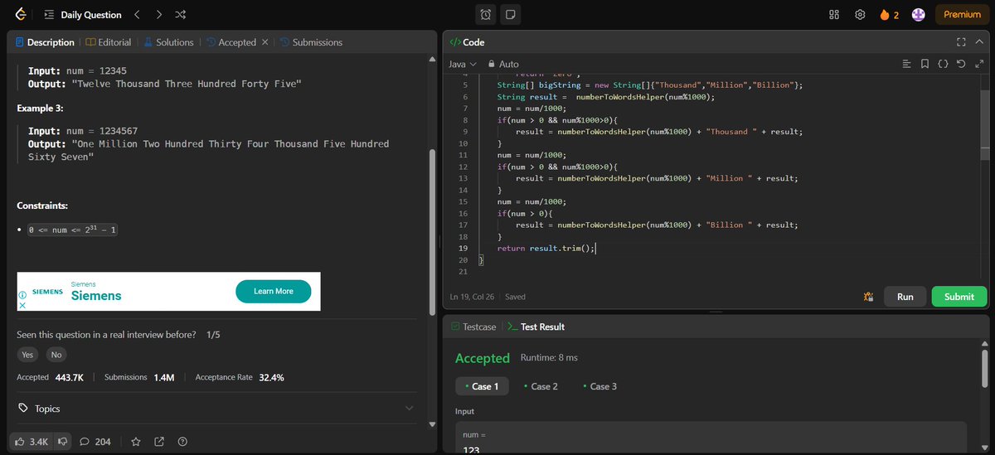Click Learn More on Siemens ad
The width and height of the screenshot is (995, 455).
tap(274, 291)
